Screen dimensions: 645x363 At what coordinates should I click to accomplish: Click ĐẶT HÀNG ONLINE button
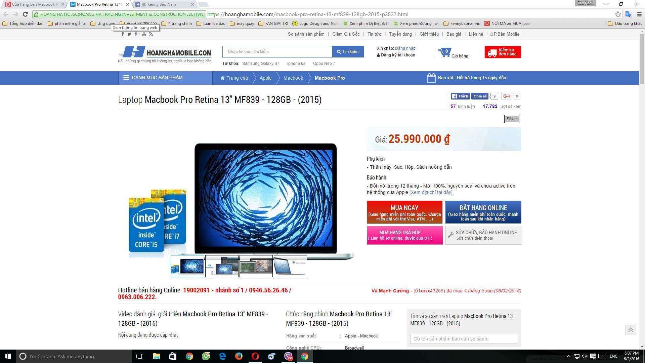[x=483, y=212]
